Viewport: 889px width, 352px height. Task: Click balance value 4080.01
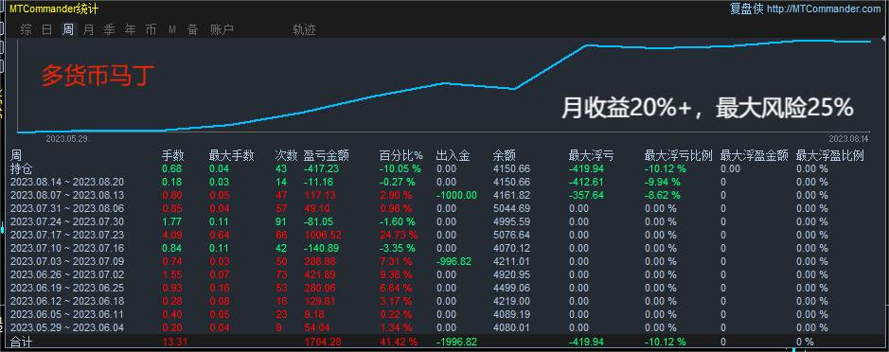pyautogui.click(x=512, y=327)
